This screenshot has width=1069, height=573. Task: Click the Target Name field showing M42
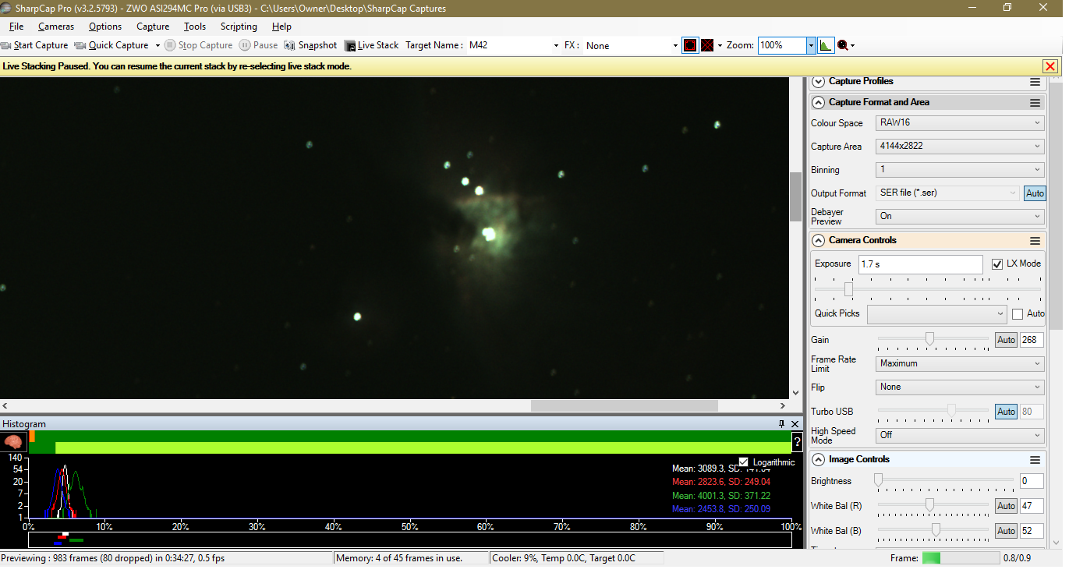(x=508, y=45)
